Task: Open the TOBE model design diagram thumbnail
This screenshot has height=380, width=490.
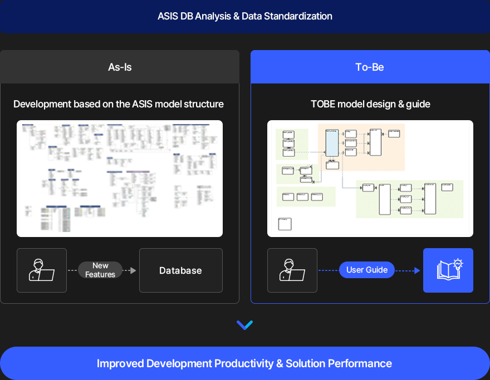Action: coord(370,178)
